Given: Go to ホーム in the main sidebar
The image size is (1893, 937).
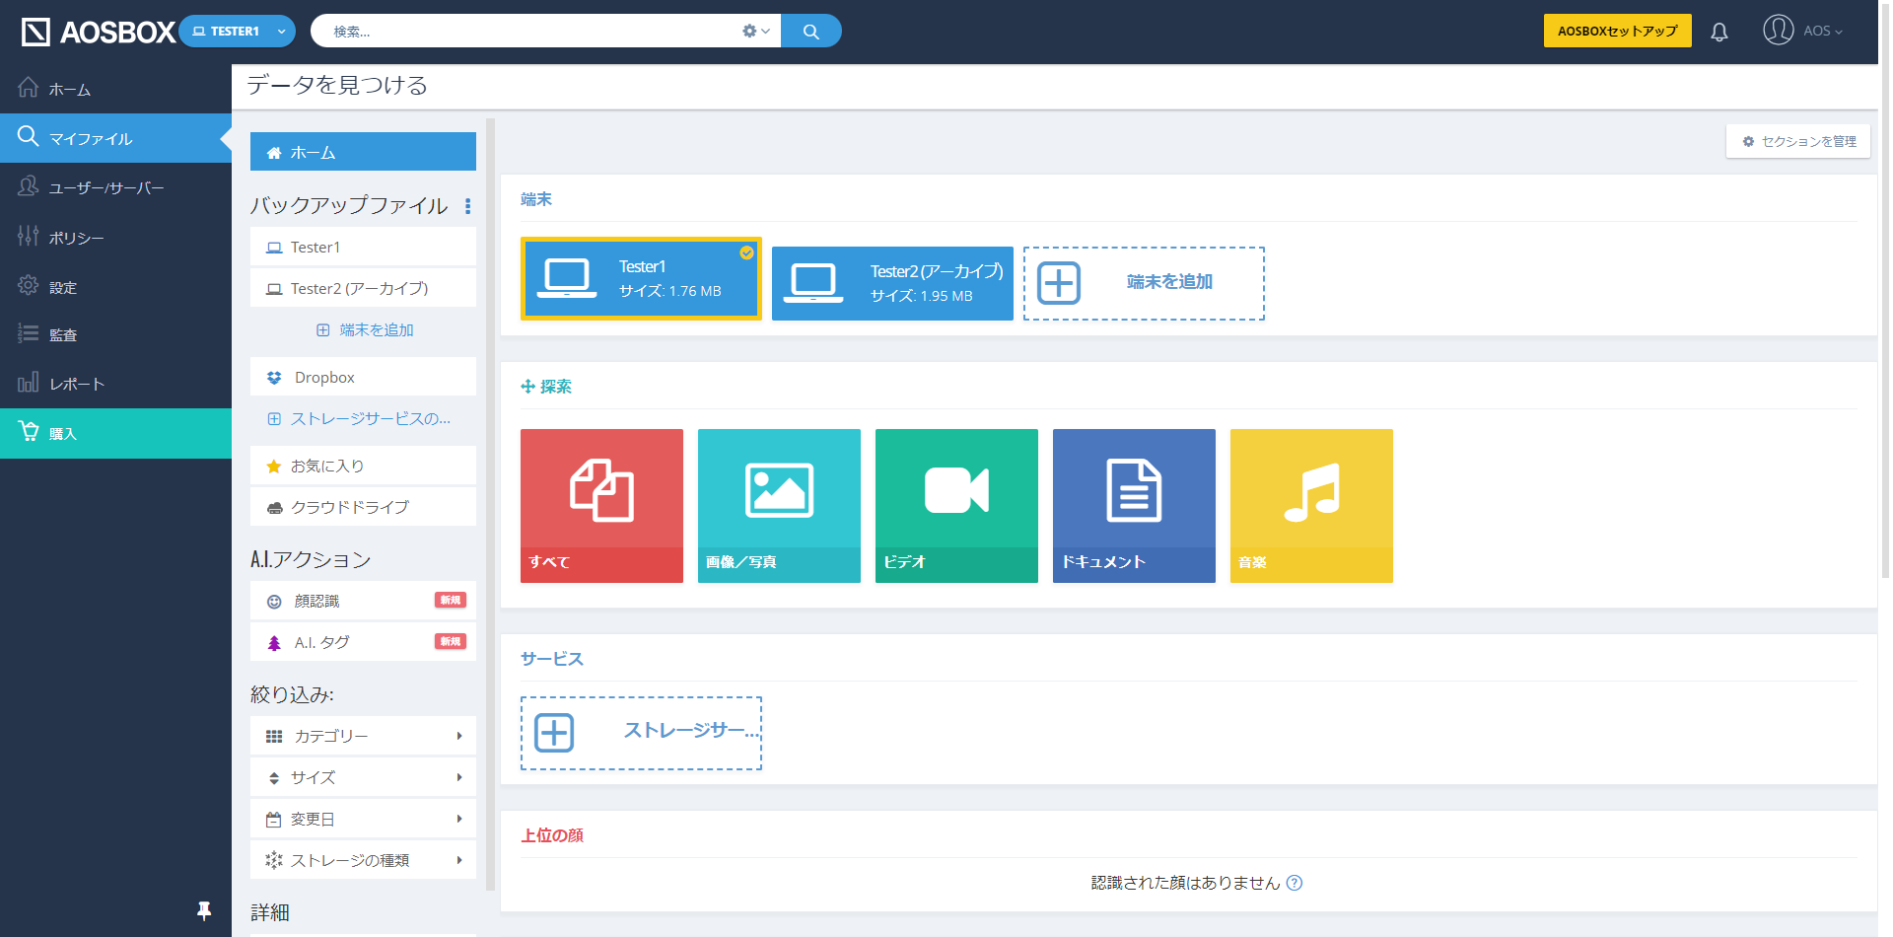Looking at the screenshot, I should [115, 89].
